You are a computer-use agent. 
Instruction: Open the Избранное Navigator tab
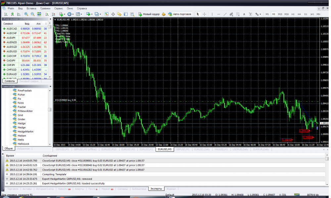pos(23,148)
